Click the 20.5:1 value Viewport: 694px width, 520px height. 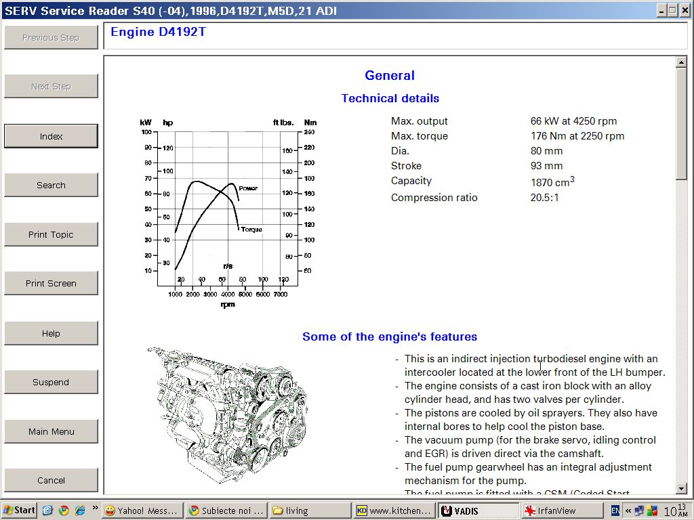click(x=545, y=198)
